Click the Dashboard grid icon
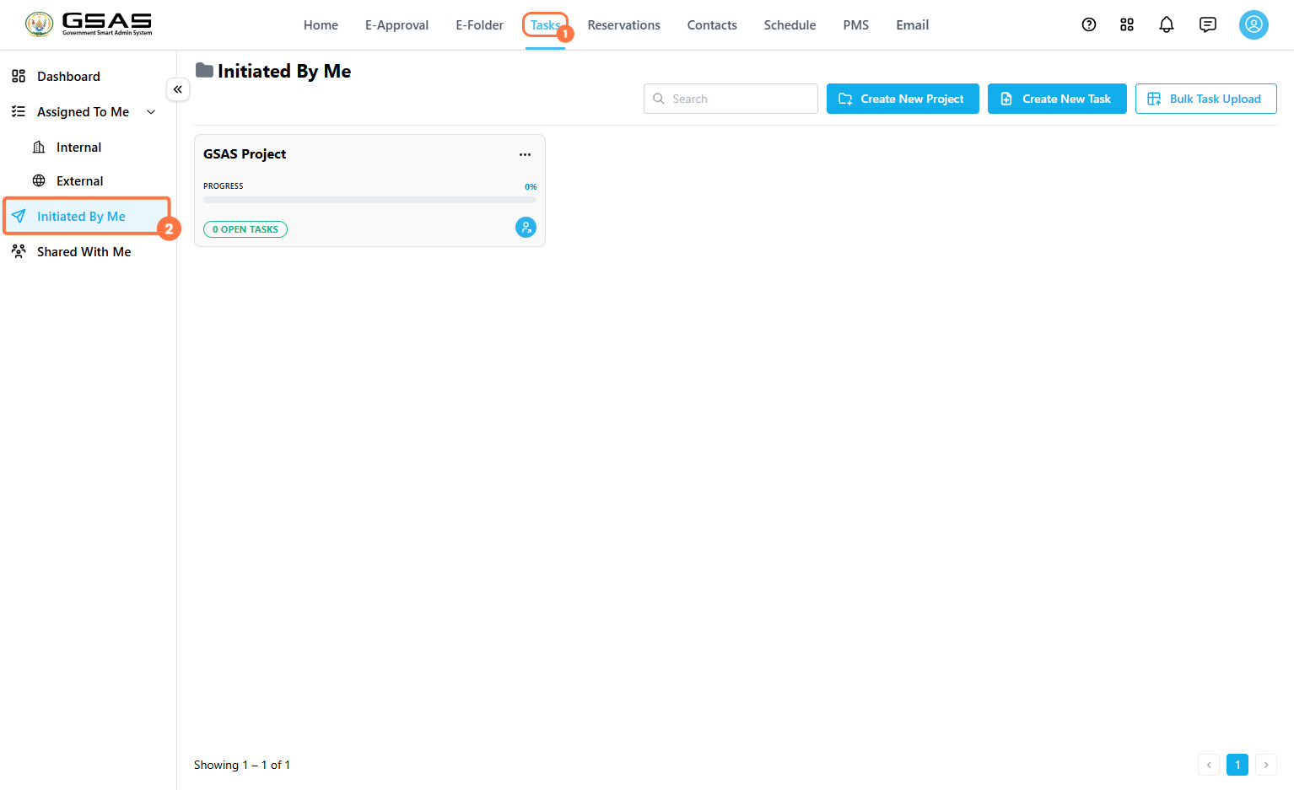The width and height of the screenshot is (1294, 790). click(19, 76)
